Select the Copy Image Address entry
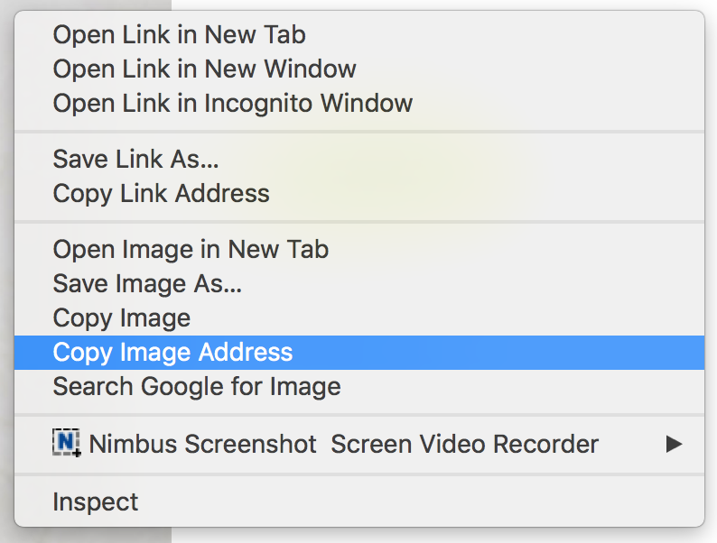The width and height of the screenshot is (717, 543). coord(359,353)
